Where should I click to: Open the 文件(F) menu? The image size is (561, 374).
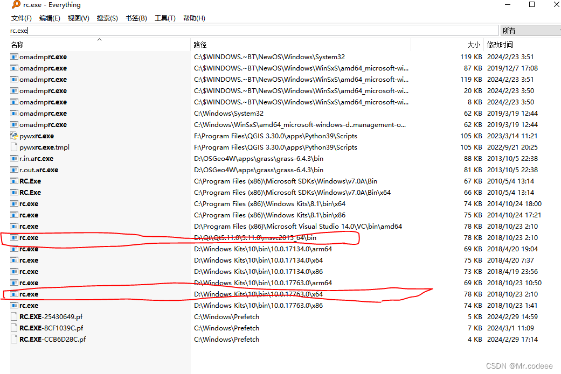[22, 18]
